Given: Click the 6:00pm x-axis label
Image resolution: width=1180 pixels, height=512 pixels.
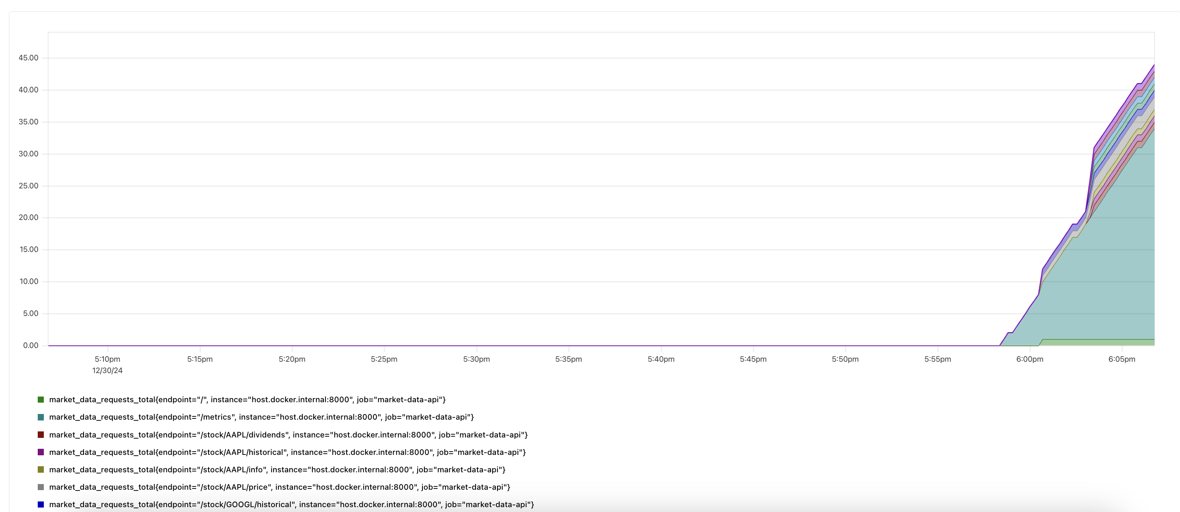Looking at the screenshot, I should [x=1030, y=359].
